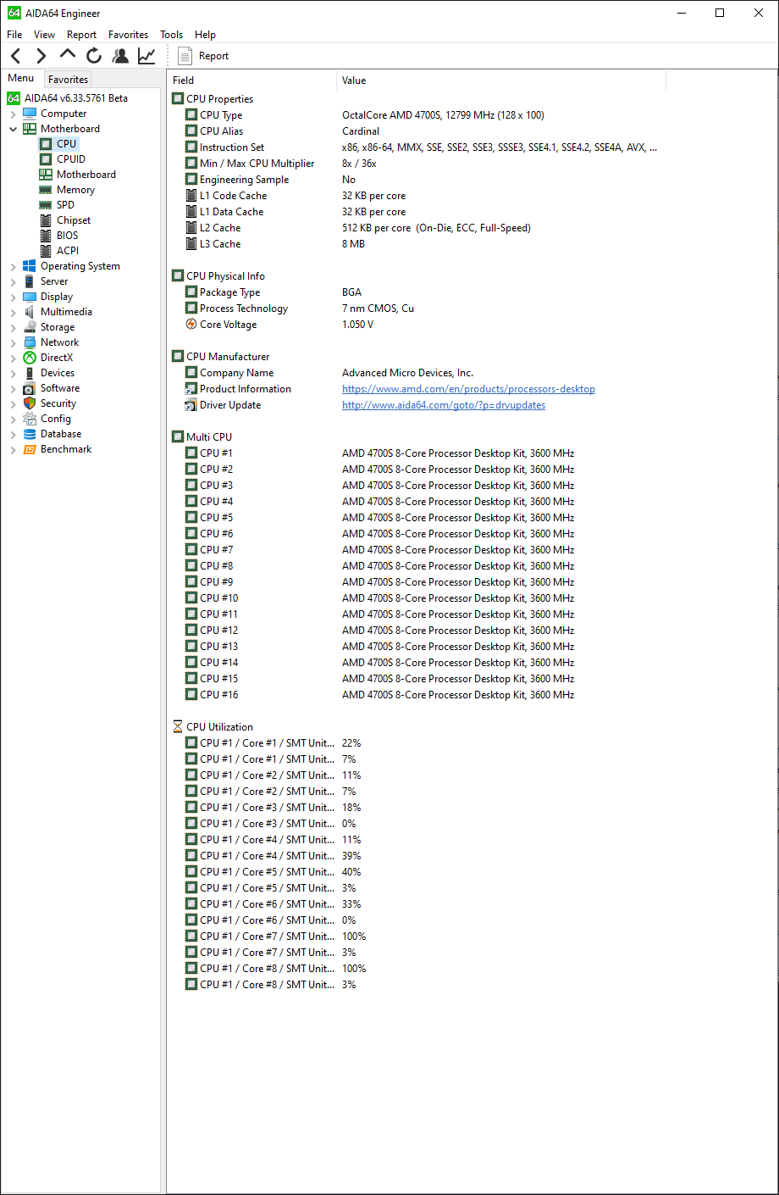Click the Security shield icon in the tree
779x1195 pixels.
coord(30,403)
